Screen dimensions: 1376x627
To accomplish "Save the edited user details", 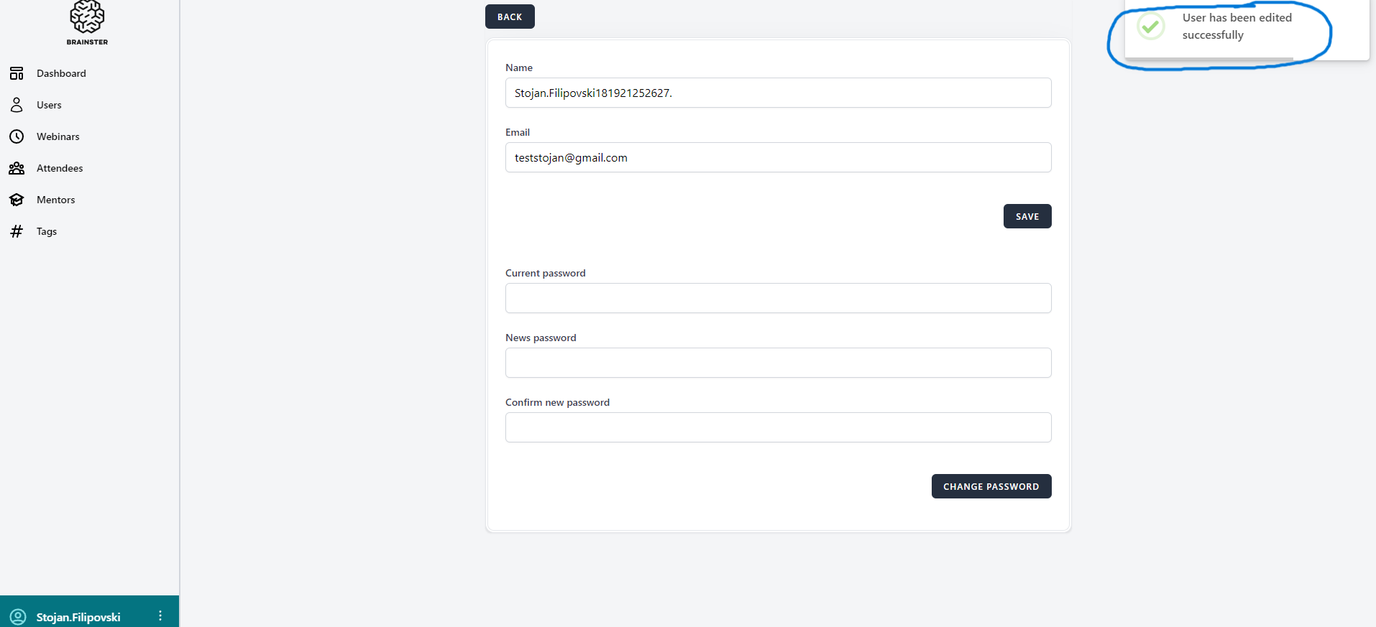I will pyautogui.click(x=1027, y=216).
